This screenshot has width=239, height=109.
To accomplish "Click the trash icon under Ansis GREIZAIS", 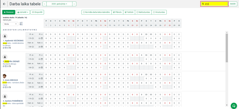I will 8,87.
